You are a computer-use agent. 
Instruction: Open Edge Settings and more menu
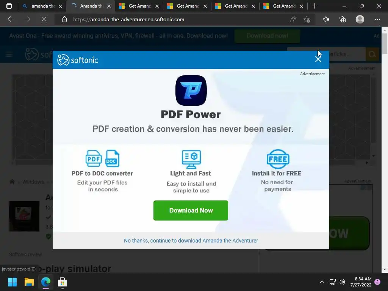(377, 19)
